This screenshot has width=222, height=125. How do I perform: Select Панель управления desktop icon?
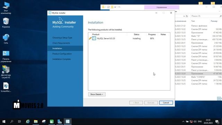click(x=6, y=57)
